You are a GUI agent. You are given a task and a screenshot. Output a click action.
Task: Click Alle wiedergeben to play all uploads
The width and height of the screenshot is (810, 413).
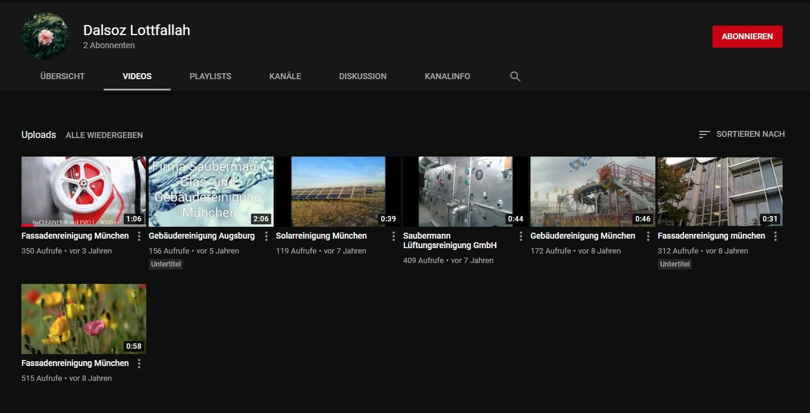pos(104,135)
